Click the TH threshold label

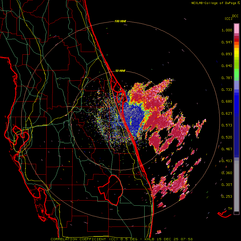pos(230,209)
